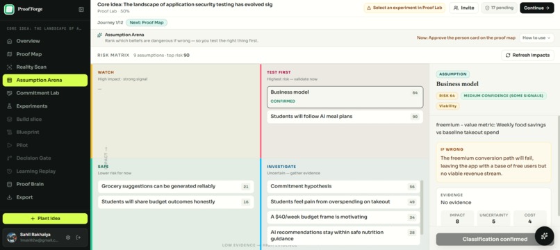Click the COST 4 metric

pyautogui.click(x=530, y=218)
